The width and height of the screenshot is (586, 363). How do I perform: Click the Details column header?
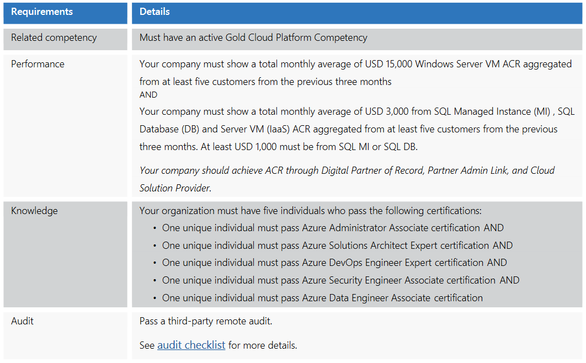[155, 12]
